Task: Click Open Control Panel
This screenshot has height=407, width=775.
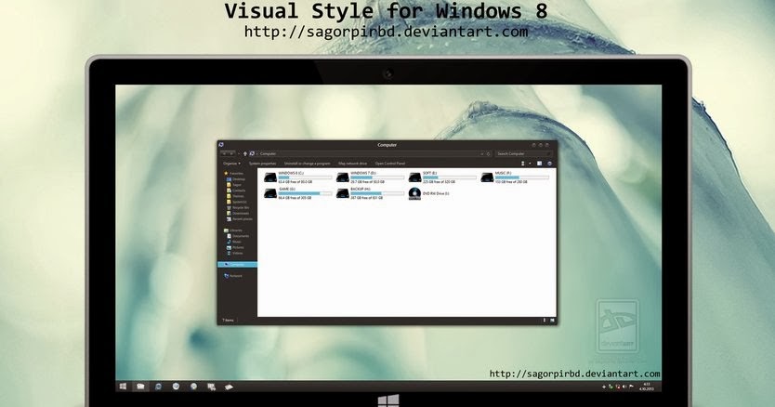Action: (390, 164)
